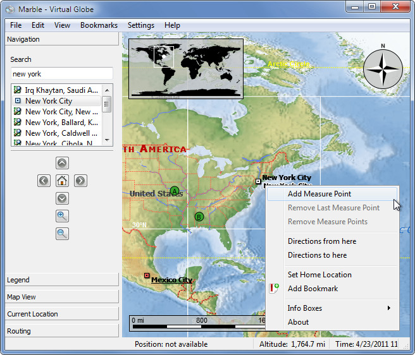Click the compass rose on the map
This screenshot has height=355, width=415.
(383, 69)
